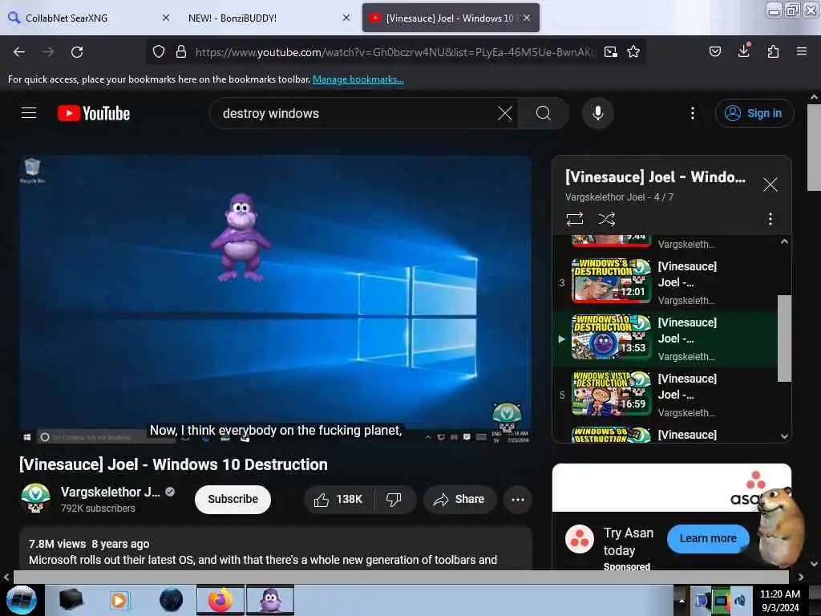The image size is (821, 616).
Task: Select the [Vinesauce] Joel - Windows 10 tab
Action: 449,18
